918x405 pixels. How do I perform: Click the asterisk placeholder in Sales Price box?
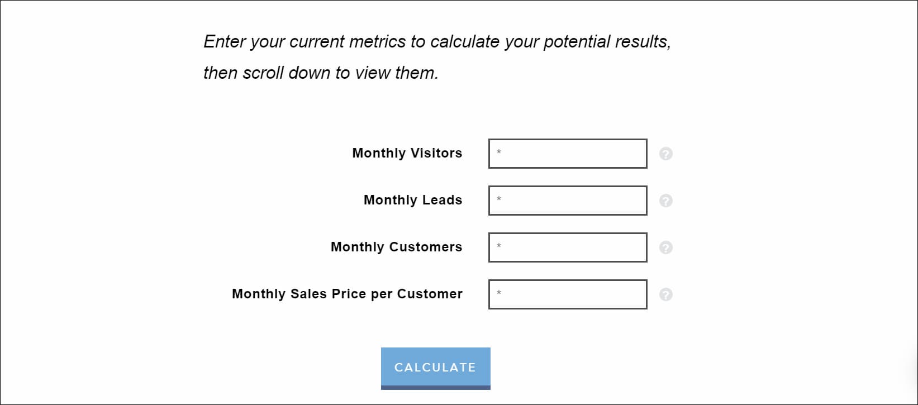[x=499, y=293]
